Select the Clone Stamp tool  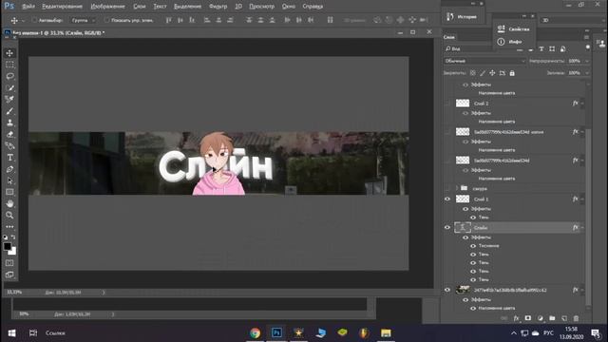point(9,123)
